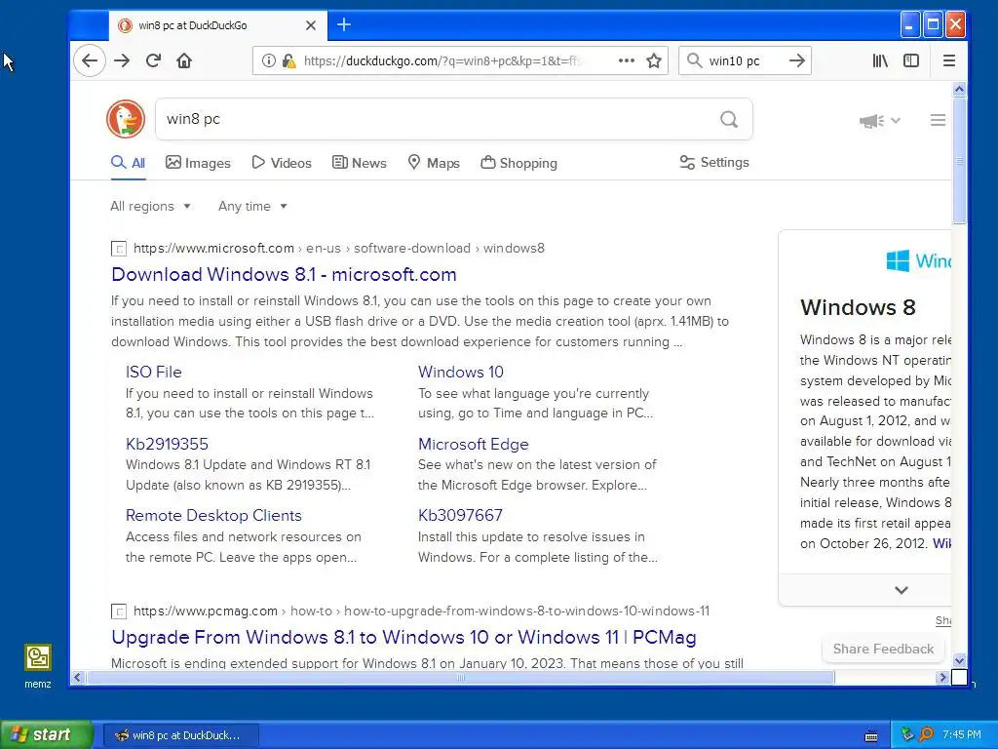Click the microsoft.com result URL breadcrumb
Image resolution: width=998 pixels, height=749 pixels.
click(339, 249)
